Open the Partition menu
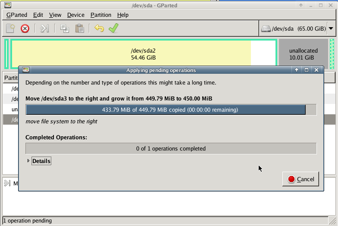This screenshot has height=226, width=338. coord(101,15)
